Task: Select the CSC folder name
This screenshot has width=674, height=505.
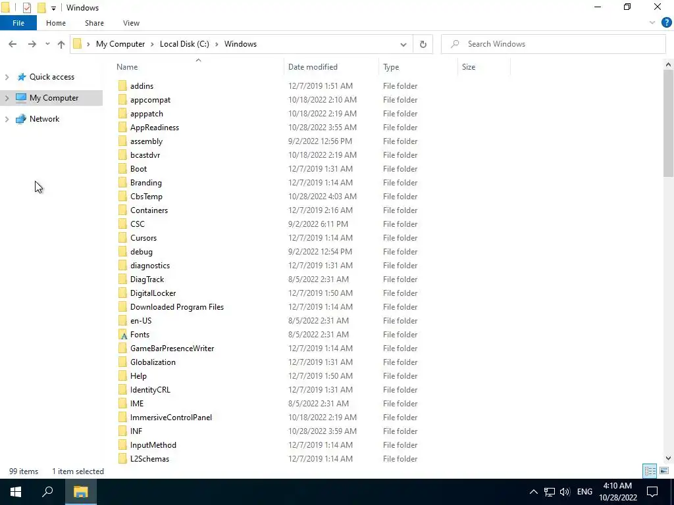Action: (x=137, y=224)
